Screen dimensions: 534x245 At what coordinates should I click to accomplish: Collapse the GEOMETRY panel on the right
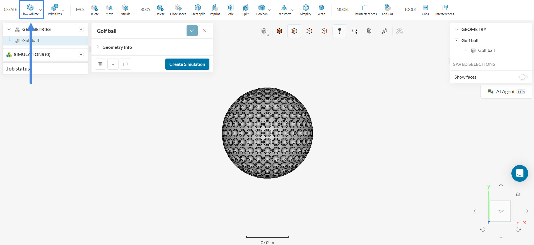(x=456, y=29)
